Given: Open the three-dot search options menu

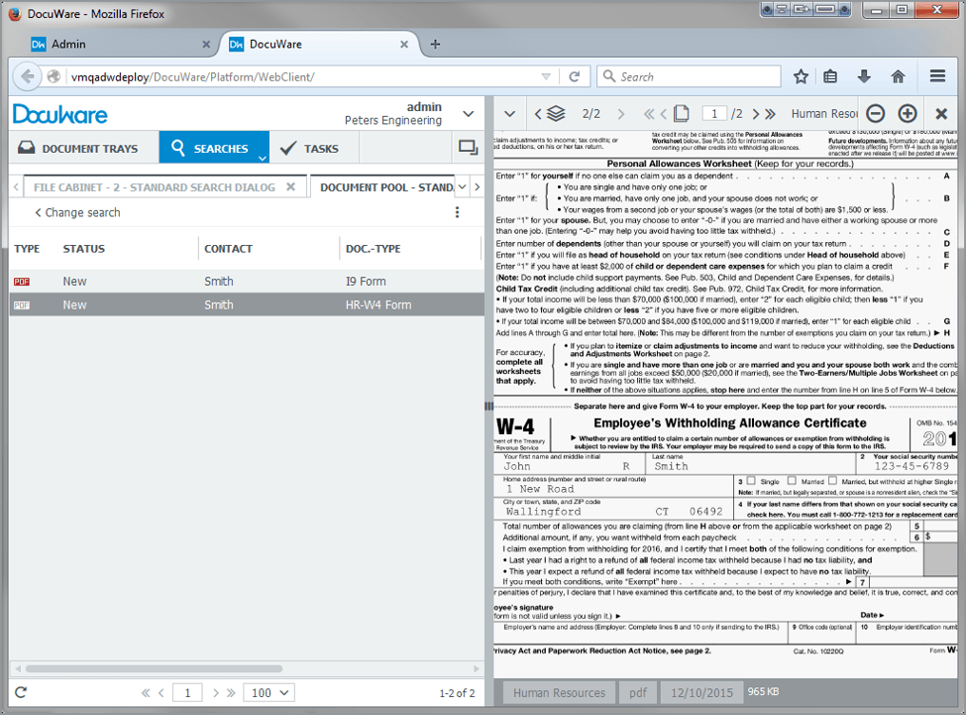Looking at the screenshot, I should [x=457, y=212].
